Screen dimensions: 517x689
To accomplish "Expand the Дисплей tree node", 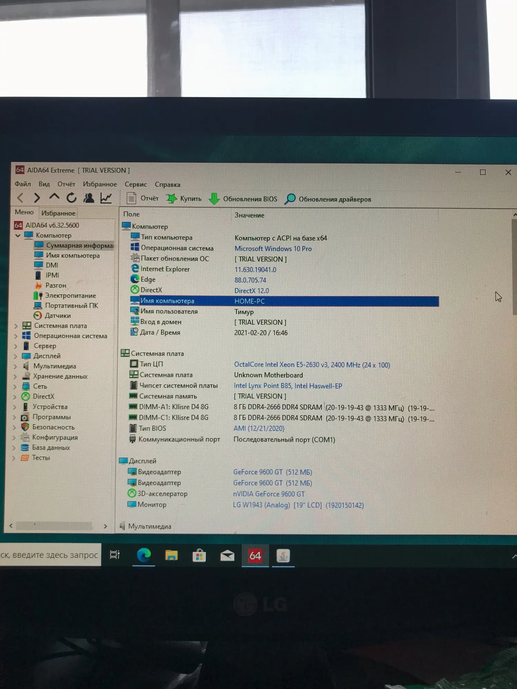I will pyautogui.click(x=15, y=356).
